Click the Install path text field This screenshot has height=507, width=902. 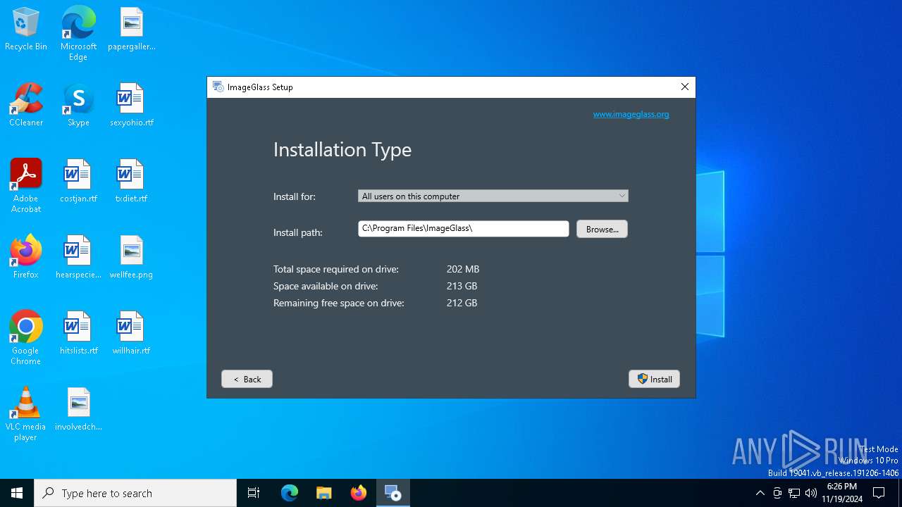(x=463, y=228)
